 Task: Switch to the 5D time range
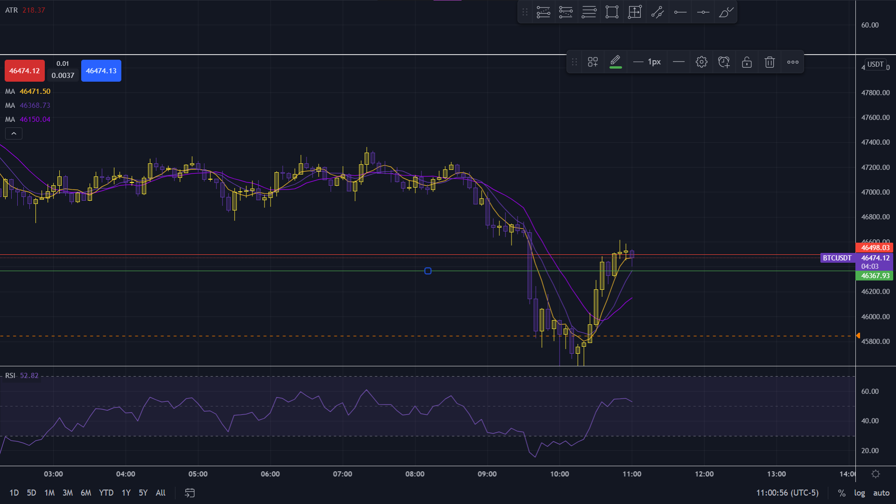(x=31, y=493)
